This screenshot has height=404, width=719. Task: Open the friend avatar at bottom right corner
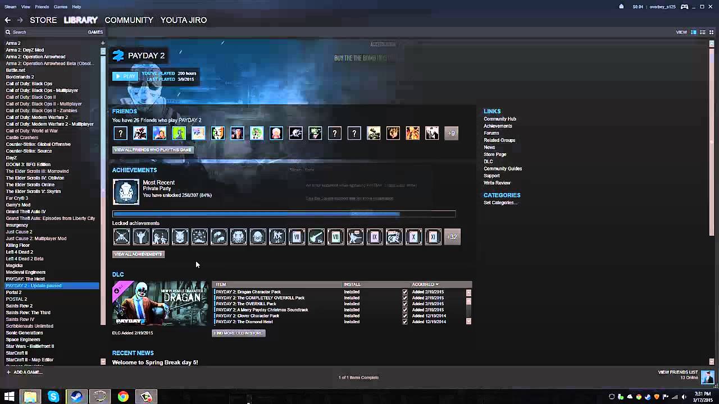click(x=708, y=377)
